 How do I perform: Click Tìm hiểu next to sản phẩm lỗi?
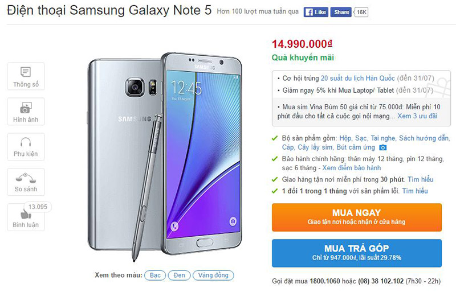click(x=415, y=191)
